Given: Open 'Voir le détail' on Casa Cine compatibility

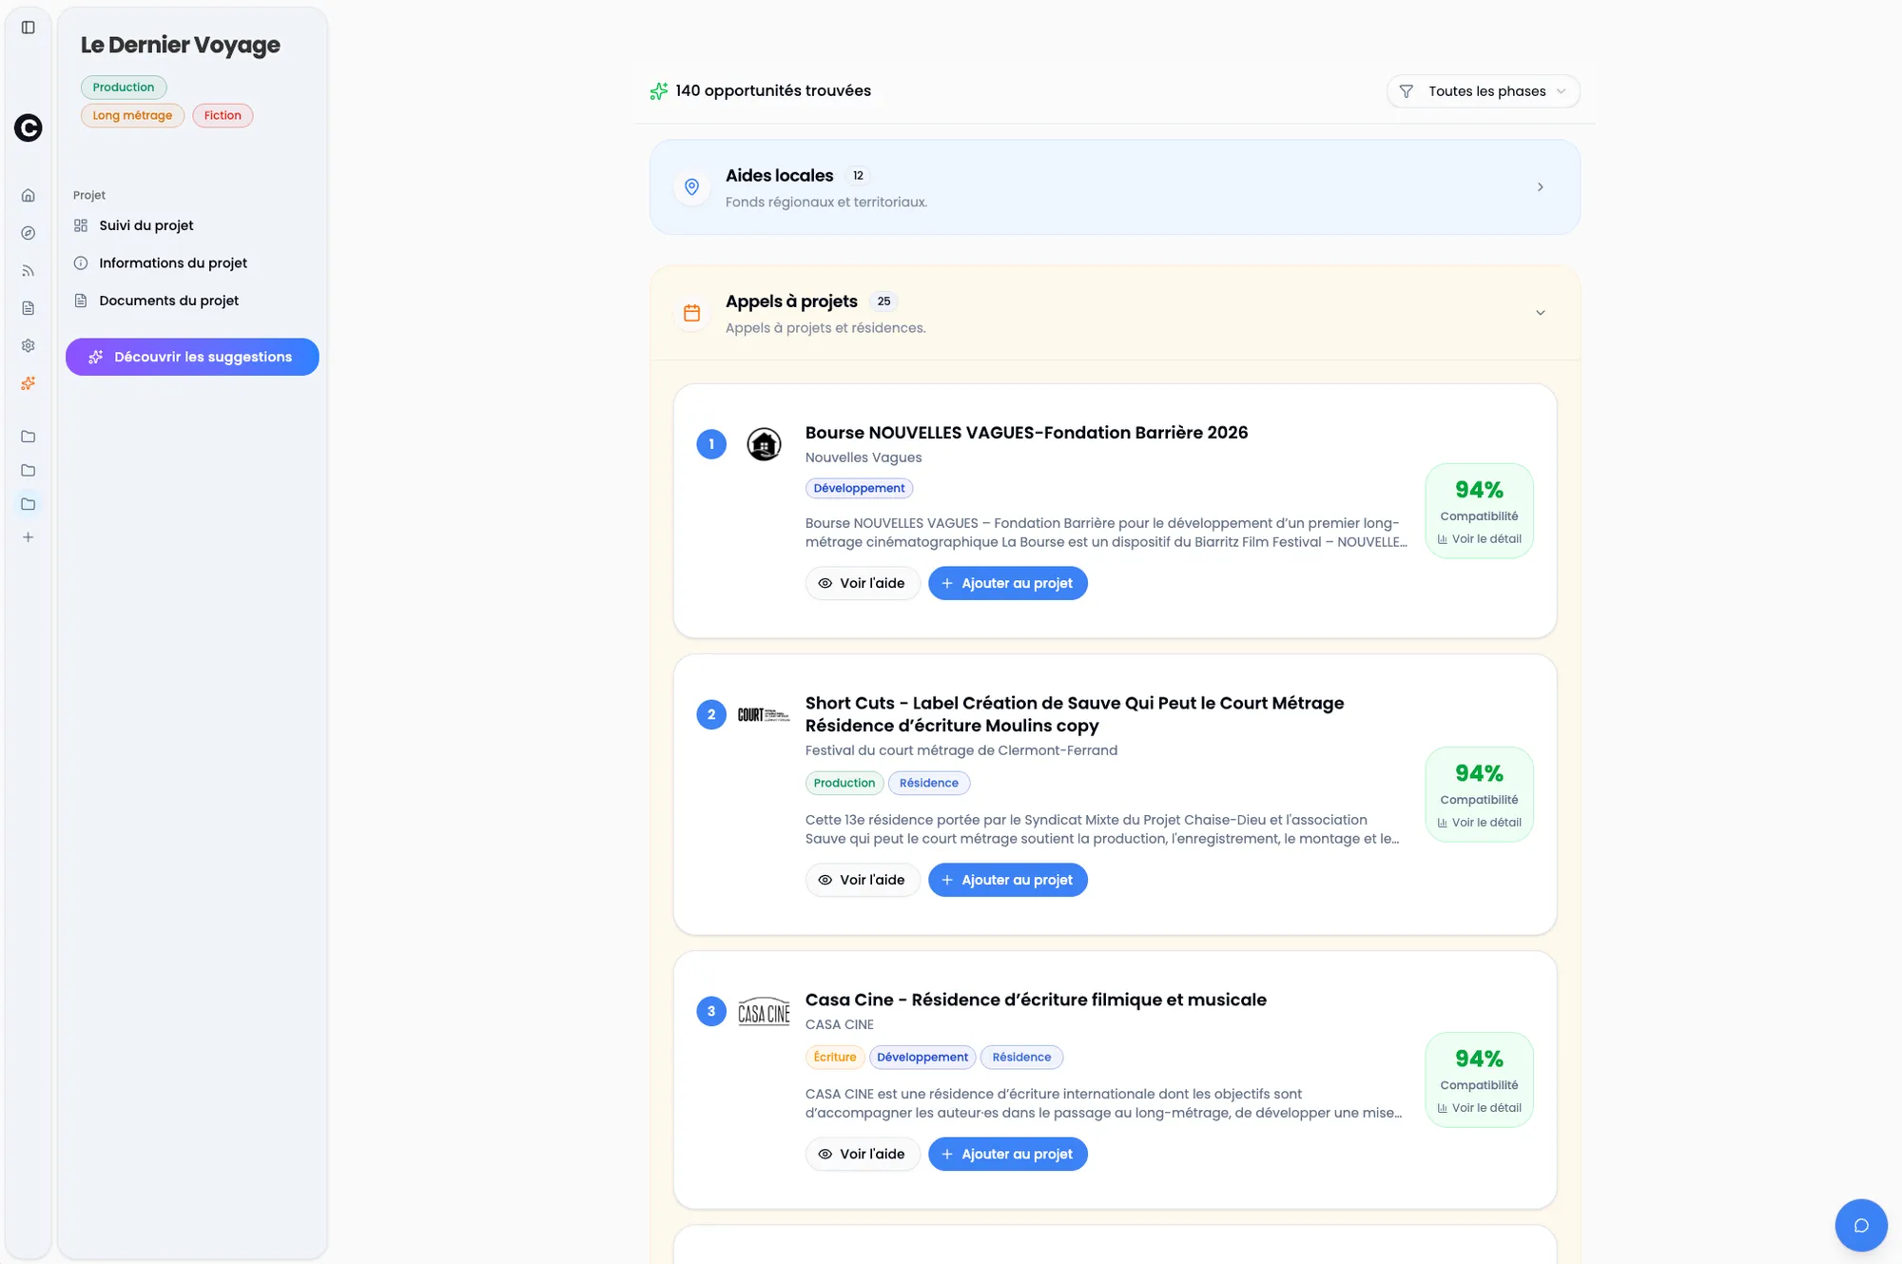Looking at the screenshot, I should point(1480,1107).
